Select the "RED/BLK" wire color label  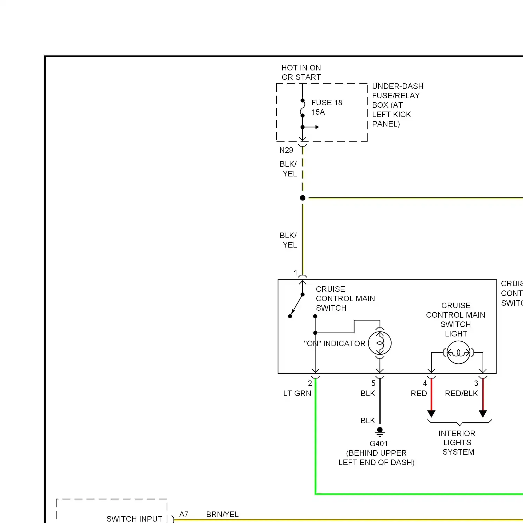(x=461, y=393)
